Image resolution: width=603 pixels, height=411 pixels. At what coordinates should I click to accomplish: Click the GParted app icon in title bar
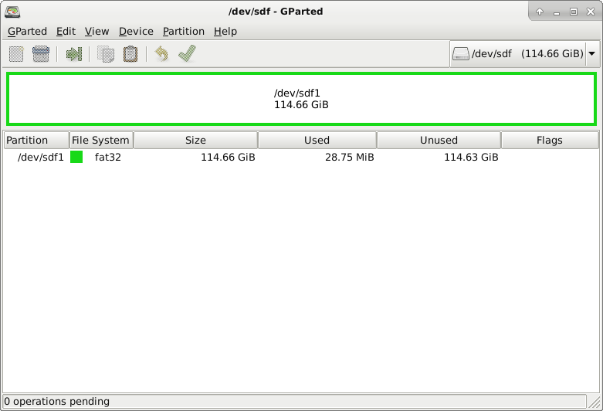click(12, 12)
